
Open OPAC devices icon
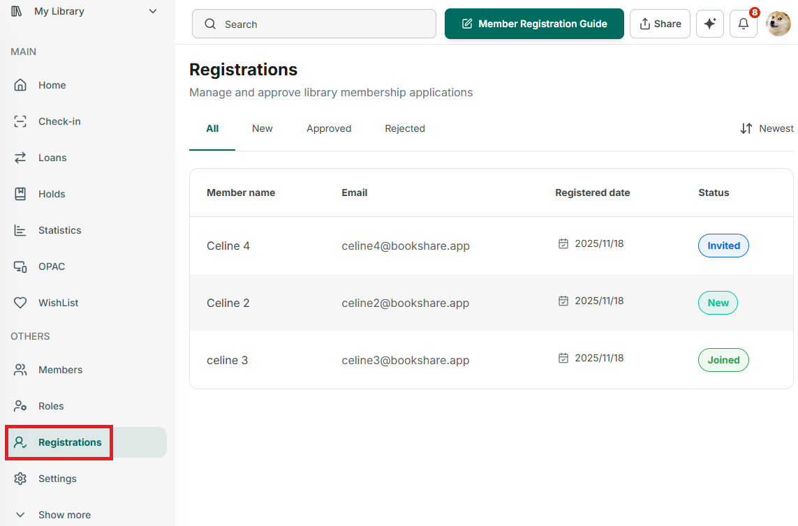20,266
